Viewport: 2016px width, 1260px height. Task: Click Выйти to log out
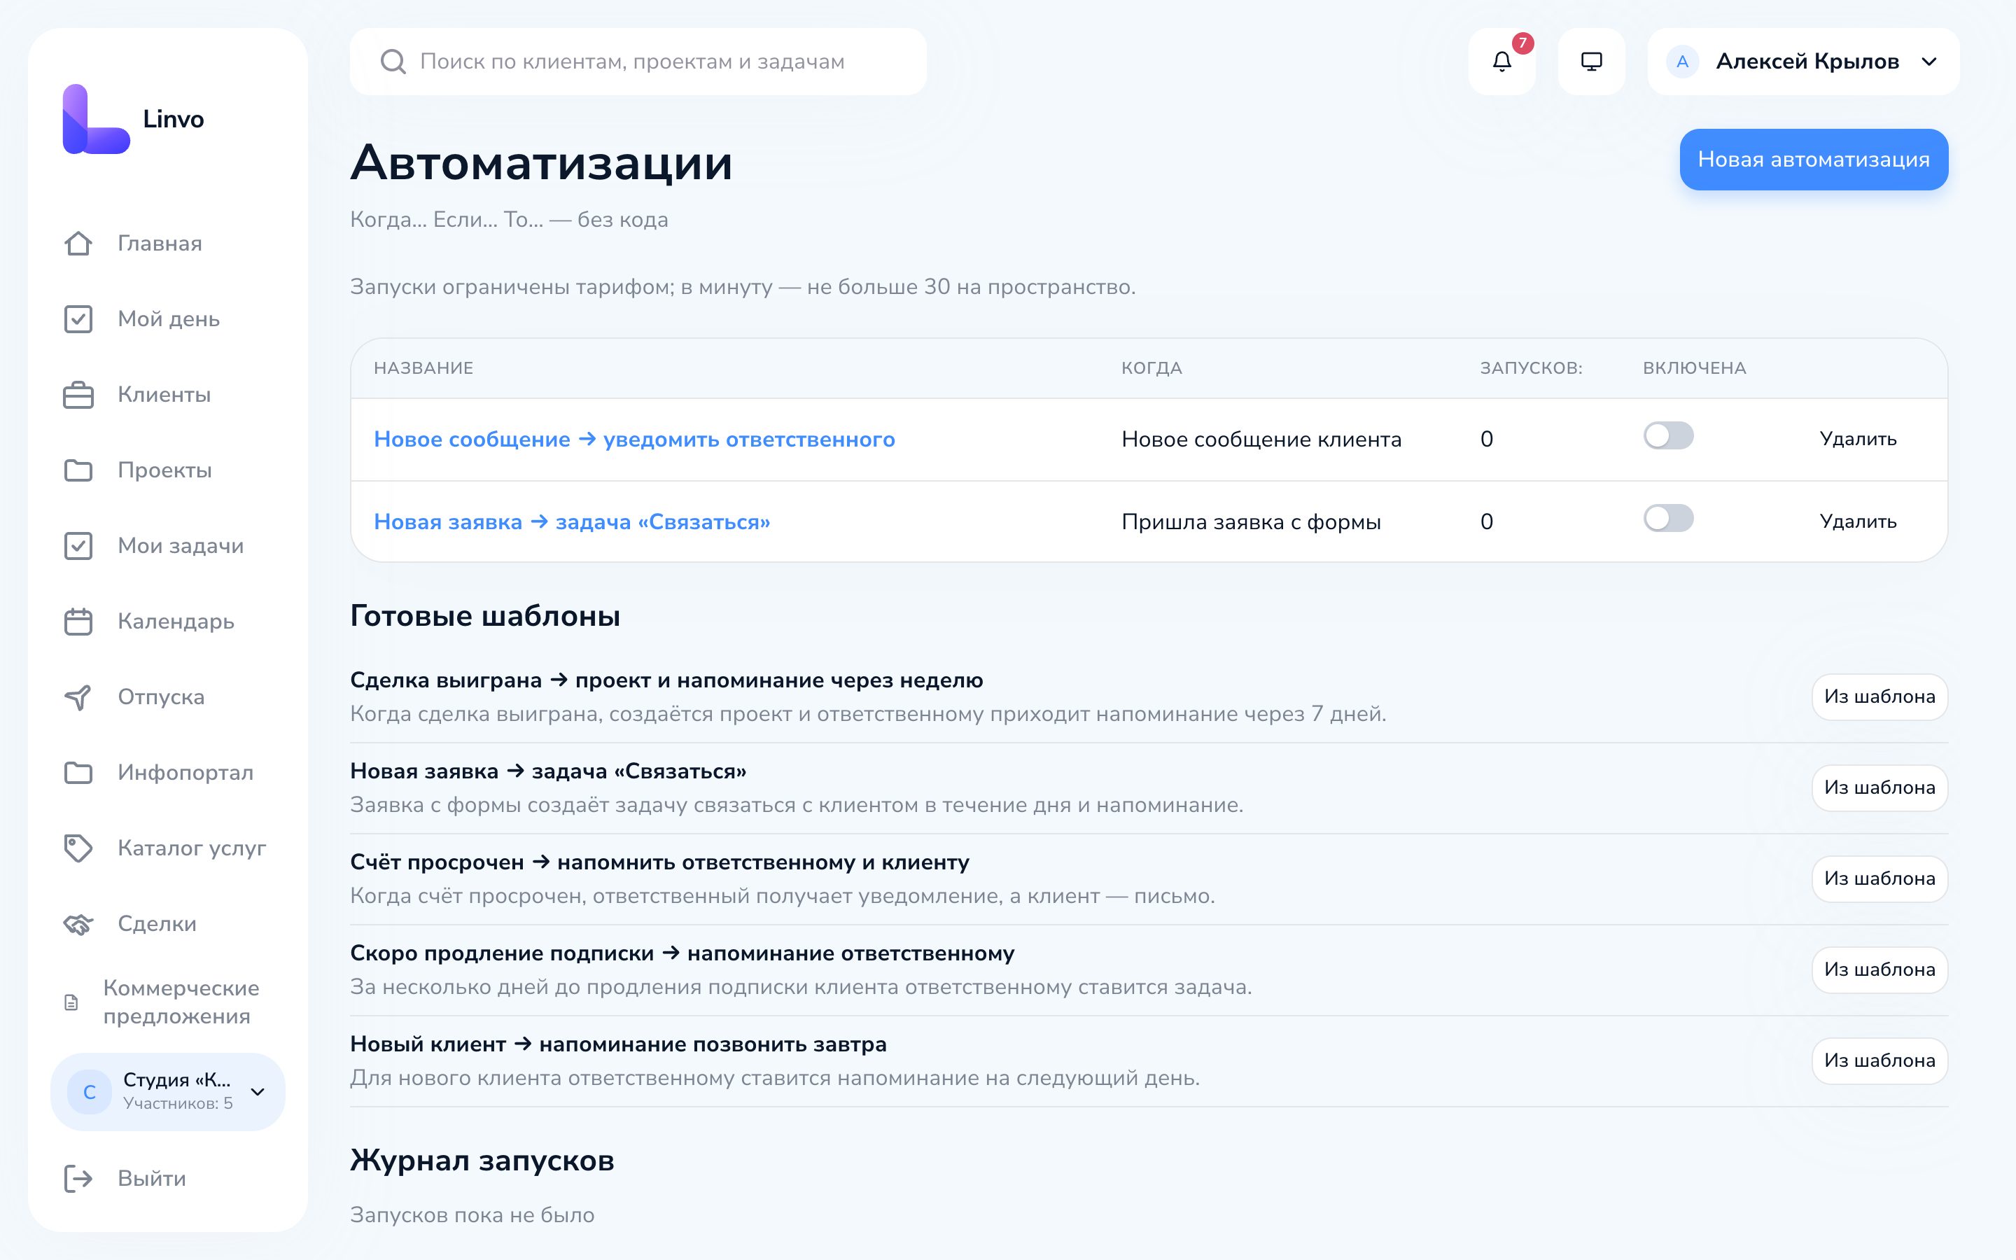pyautogui.click(x=152, y=1178)
